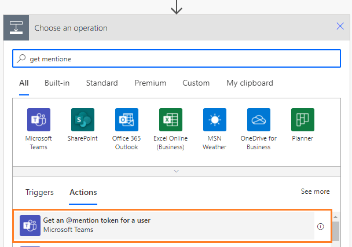Open the Standard connectors tab
The height and width of the screenshot is (247, 352).
[102, 83]
